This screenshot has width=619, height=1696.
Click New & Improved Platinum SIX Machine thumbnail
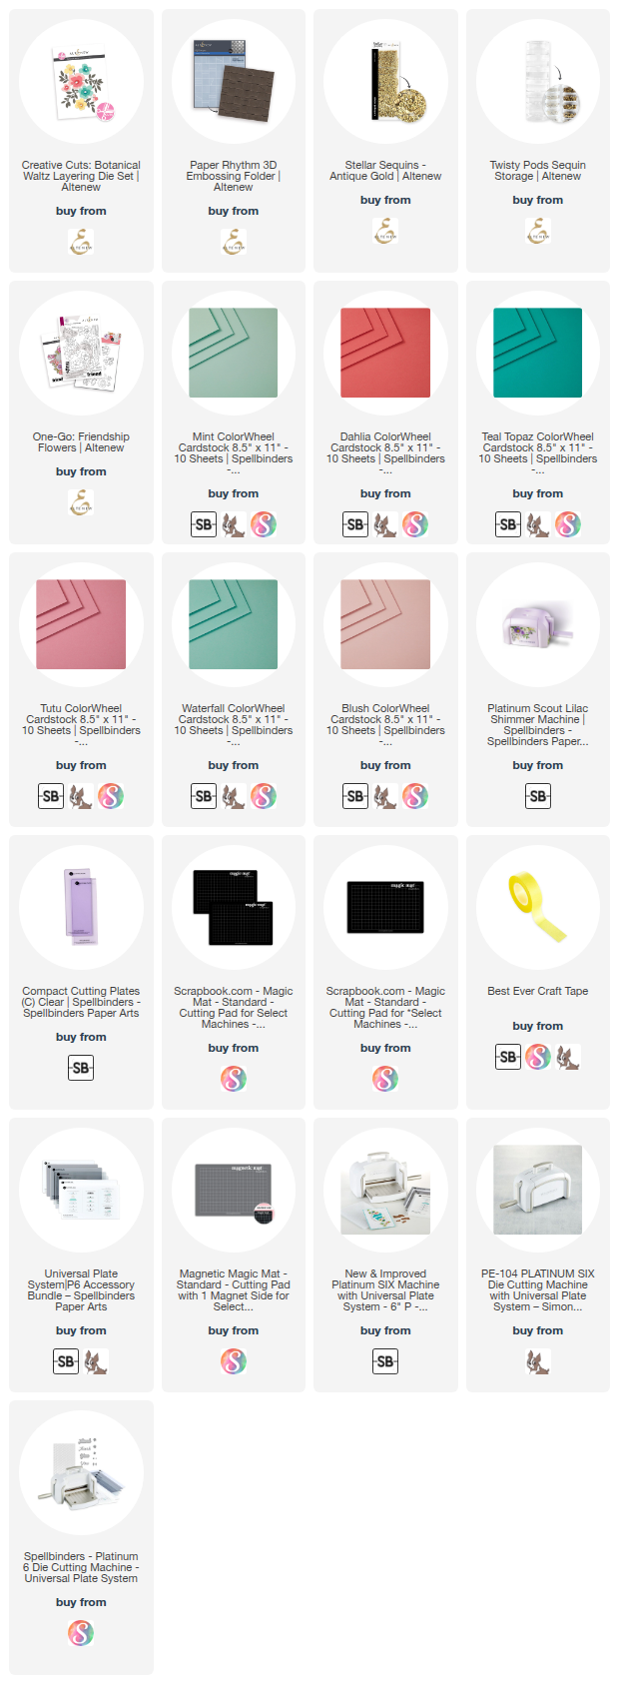(385, 1190)
